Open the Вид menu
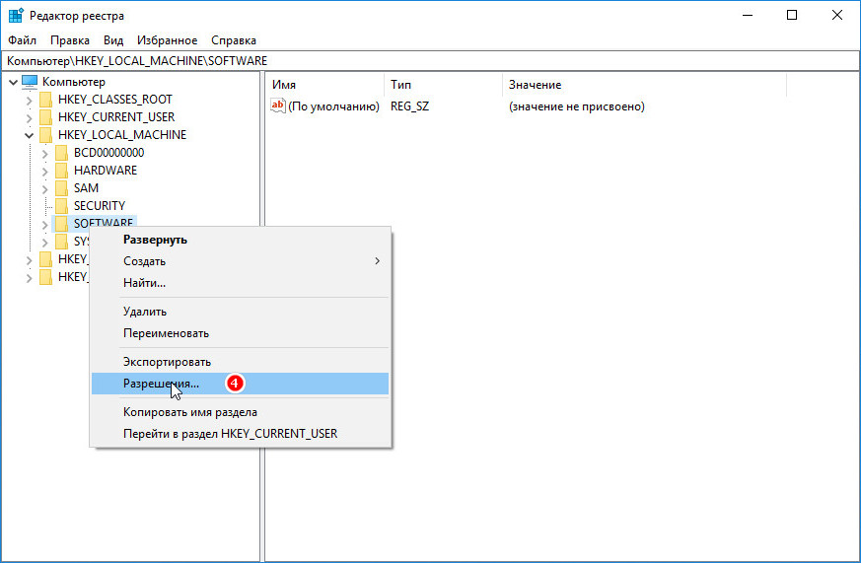This screenshot has height=563, width=861. click(113, 40)
